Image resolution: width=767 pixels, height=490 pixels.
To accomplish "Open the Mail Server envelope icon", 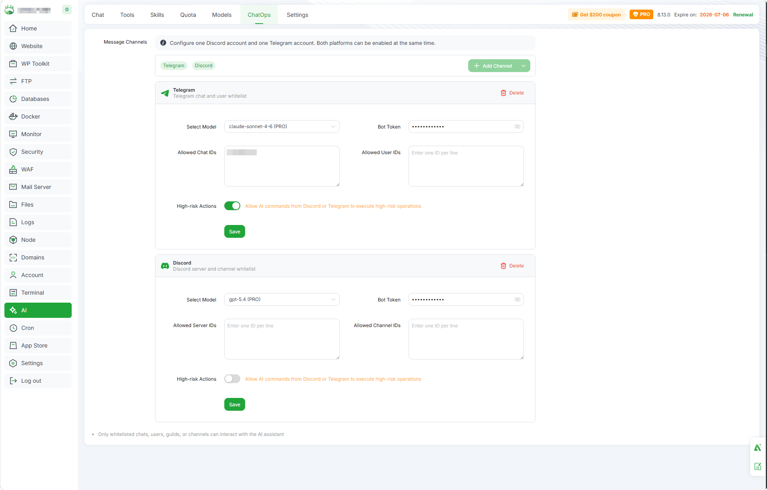I will (x=13, y=187).
